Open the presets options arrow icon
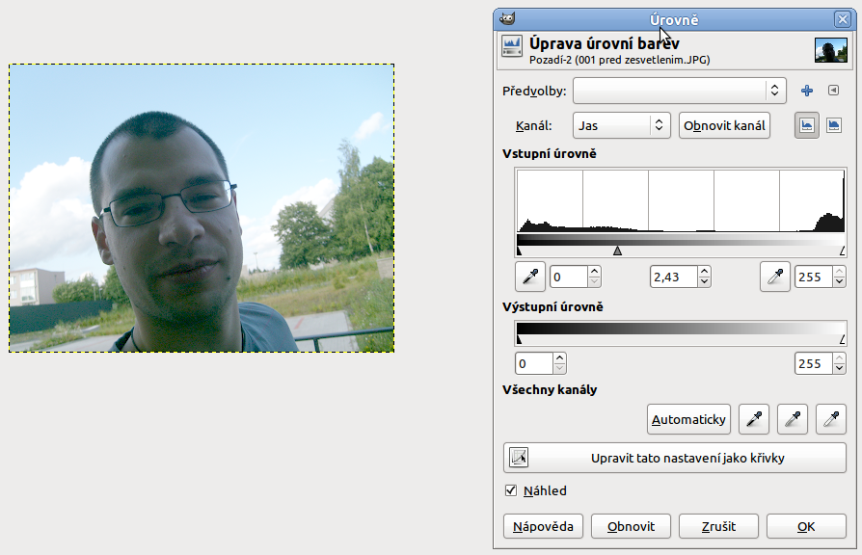The width and height of the screenshot is (862, 555). tap(833, 91)
